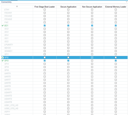The height and width of the screenshot is (115, 128).
Task: Select the First Stage Boot Loader column header
Action: click(x=44, y=7)
